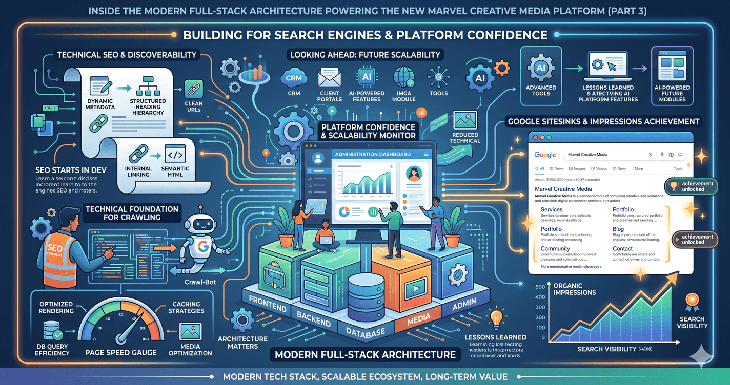Screen dimensions: 730x385
Task: Click the top Achievement Unlocked badge
Action: [691, 186]
